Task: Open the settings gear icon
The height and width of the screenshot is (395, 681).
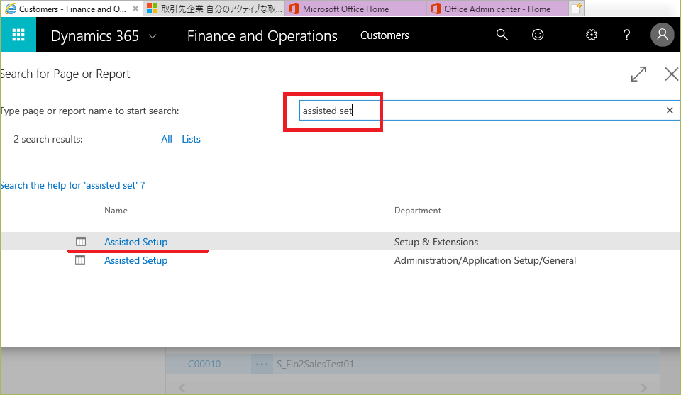Action: click(x=592, y=35)
